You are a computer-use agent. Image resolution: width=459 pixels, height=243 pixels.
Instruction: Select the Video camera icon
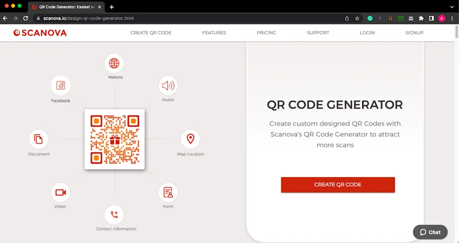(x=61, y=192)
